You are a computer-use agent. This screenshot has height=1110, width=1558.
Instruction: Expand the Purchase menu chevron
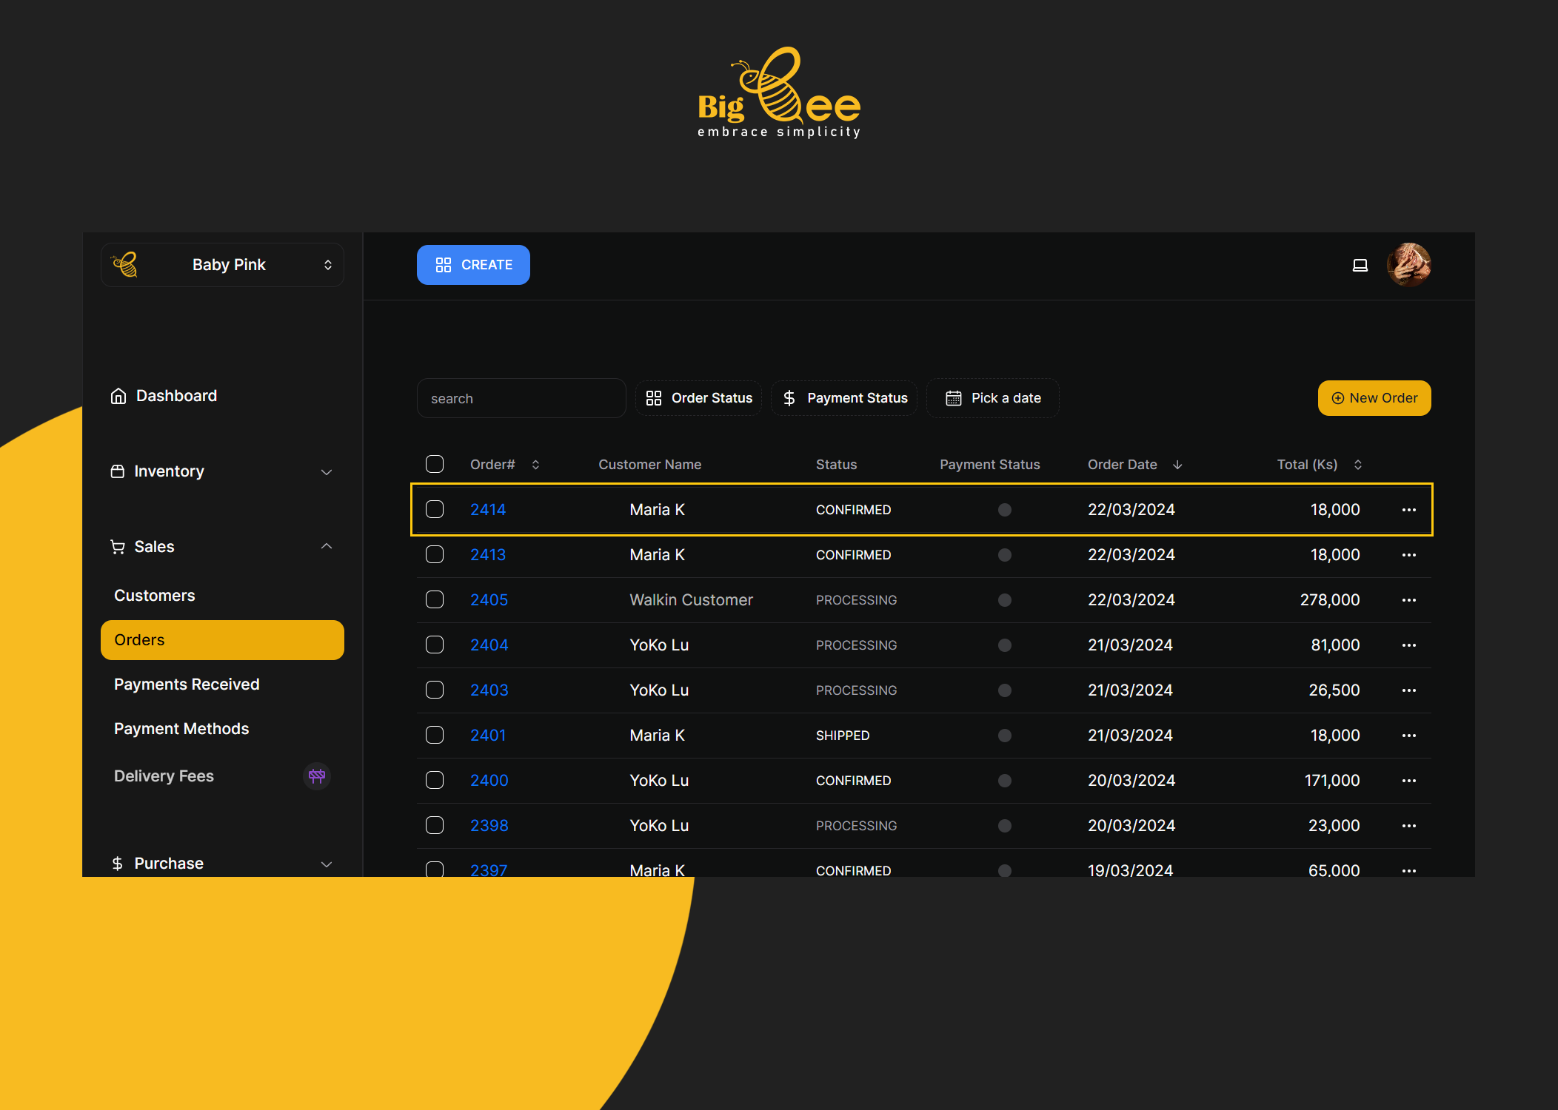point(327,864)
